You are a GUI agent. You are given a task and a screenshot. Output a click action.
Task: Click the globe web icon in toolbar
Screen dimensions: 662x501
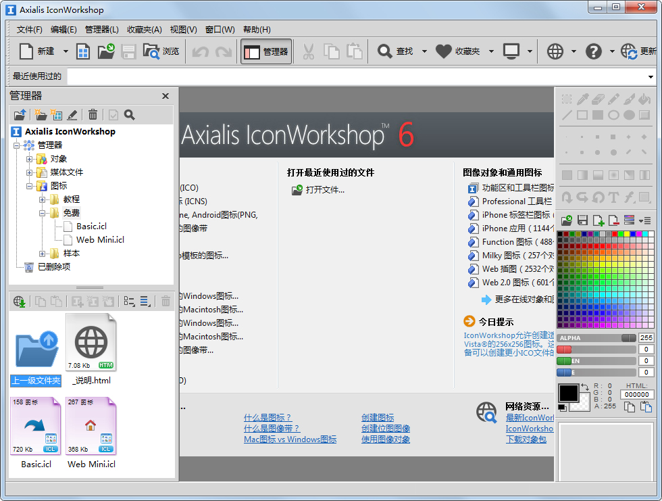point(555,51)
